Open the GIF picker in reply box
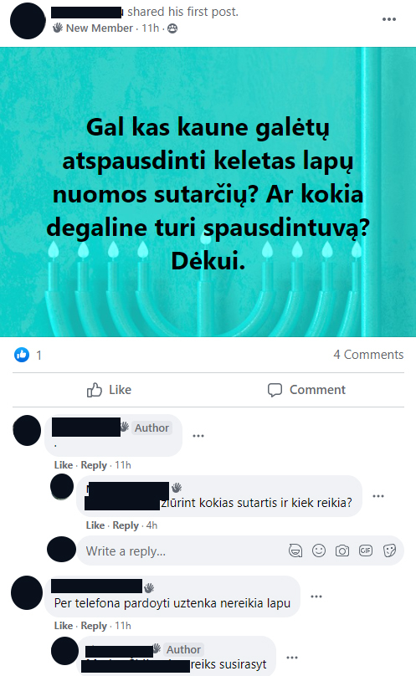The image size is (416, 676). click(x=366, y=551)
